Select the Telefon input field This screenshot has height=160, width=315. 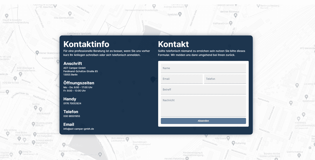[x=225, y=79]
